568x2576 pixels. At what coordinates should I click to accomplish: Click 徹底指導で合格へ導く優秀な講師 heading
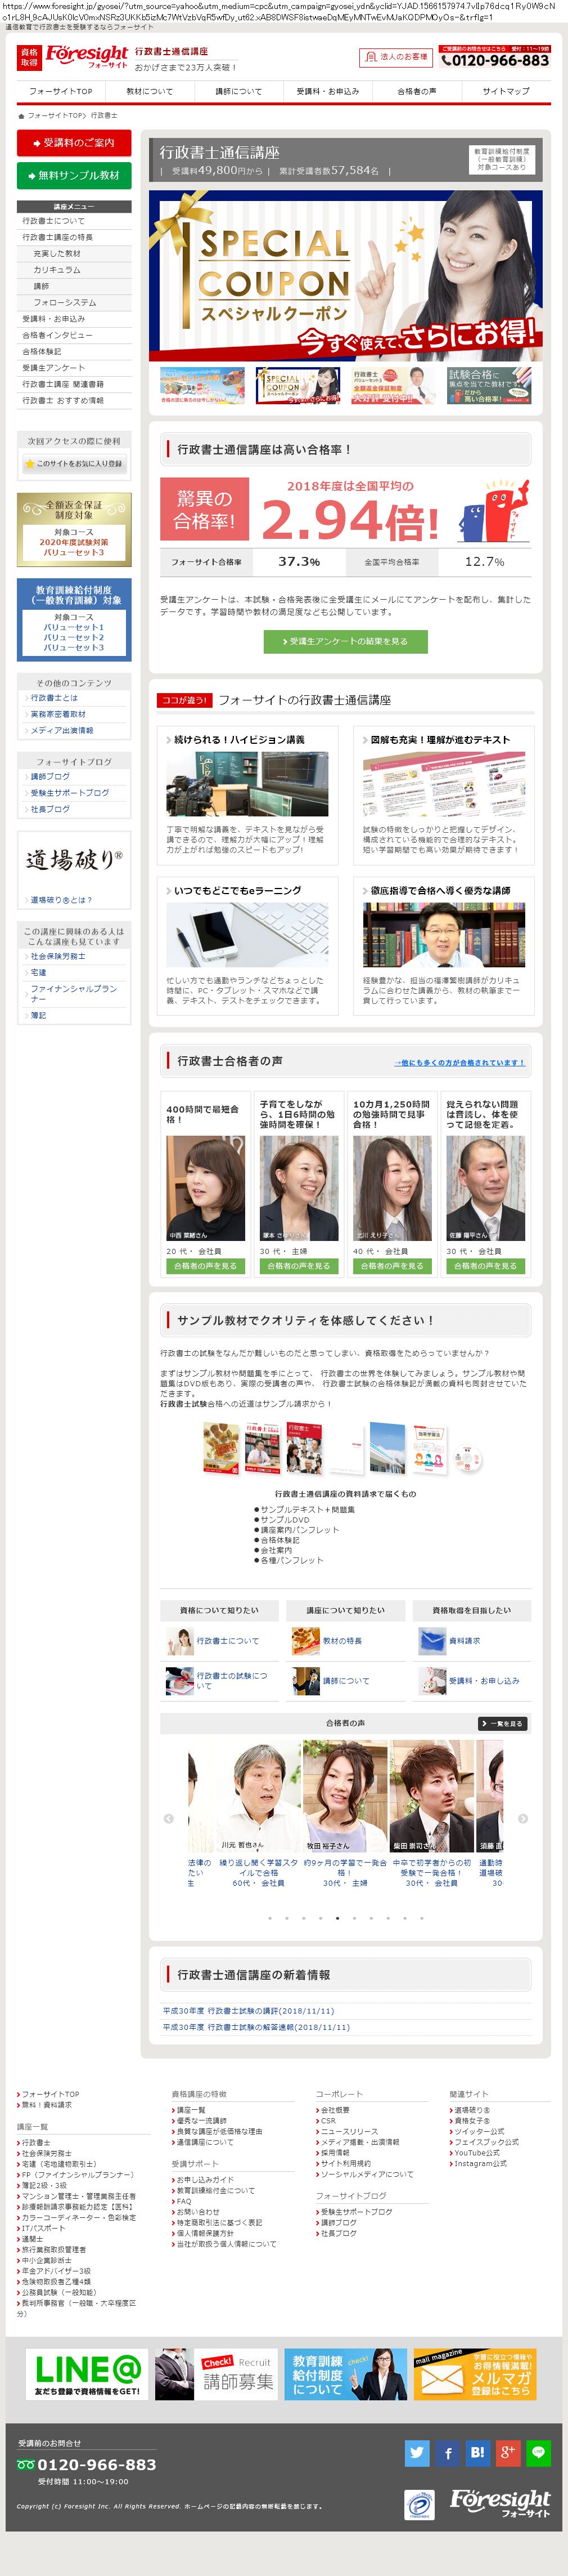pos(440,890)
